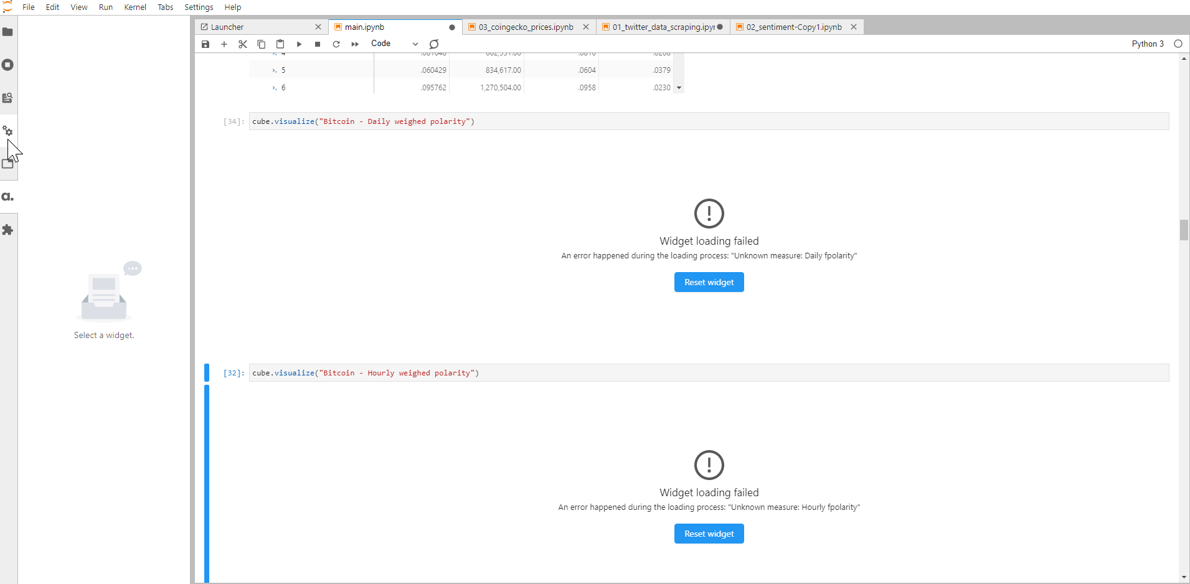The width and height of the screenshot is (1190, 584).
Task: Open the Kernel menu
Action: [x=135, y=7]
